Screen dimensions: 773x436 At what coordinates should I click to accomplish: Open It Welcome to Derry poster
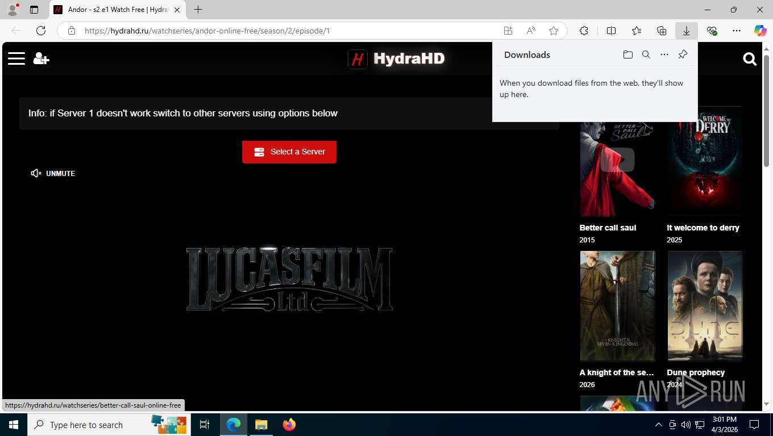(705, 161)
